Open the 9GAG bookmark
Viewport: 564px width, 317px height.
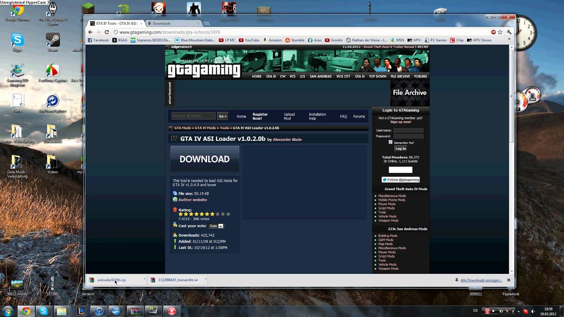coord(120,40)
